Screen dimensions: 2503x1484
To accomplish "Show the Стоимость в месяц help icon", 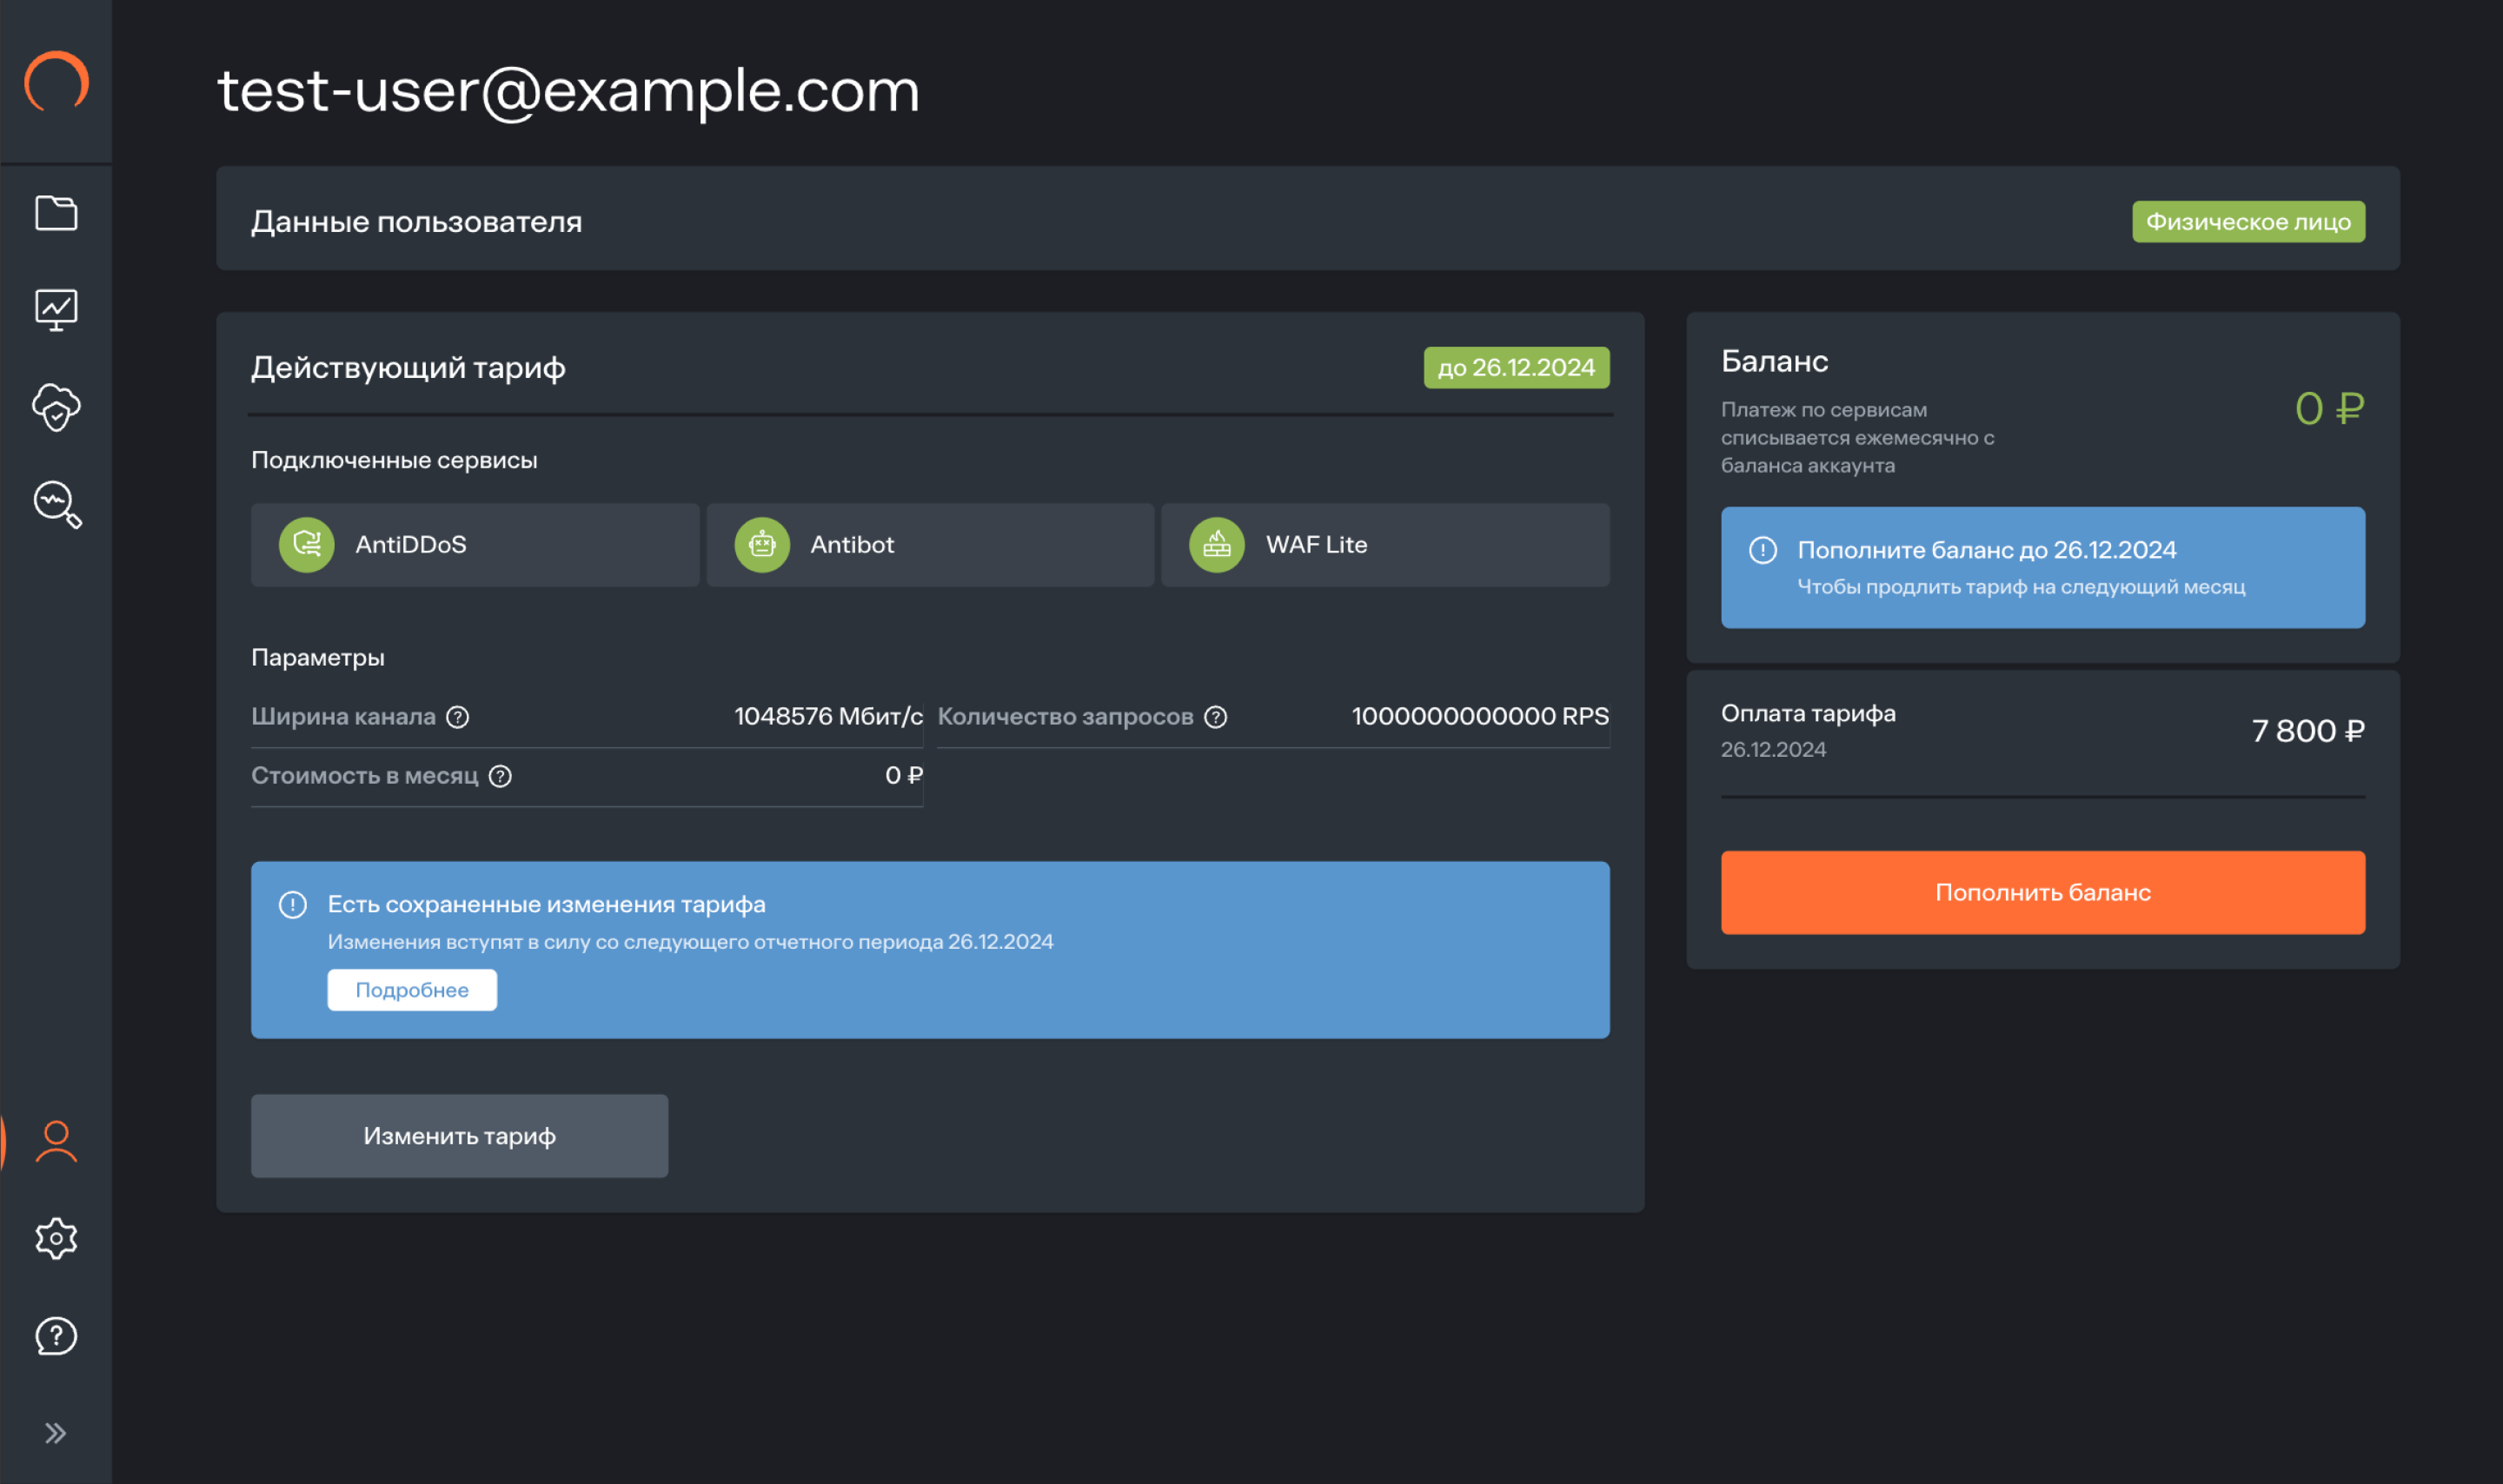I will (x=500, y=776).
